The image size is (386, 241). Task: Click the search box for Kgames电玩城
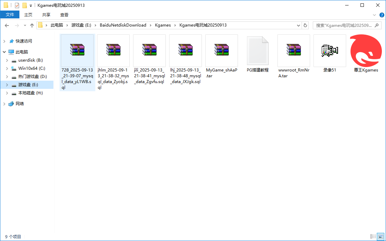tap(344, 25)
